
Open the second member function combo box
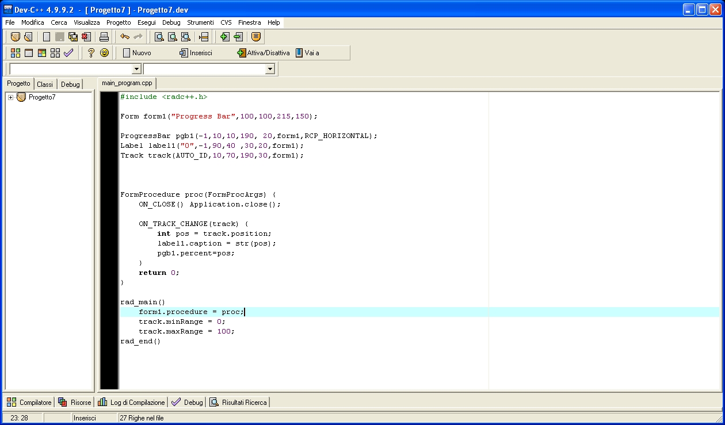(209, 69)
